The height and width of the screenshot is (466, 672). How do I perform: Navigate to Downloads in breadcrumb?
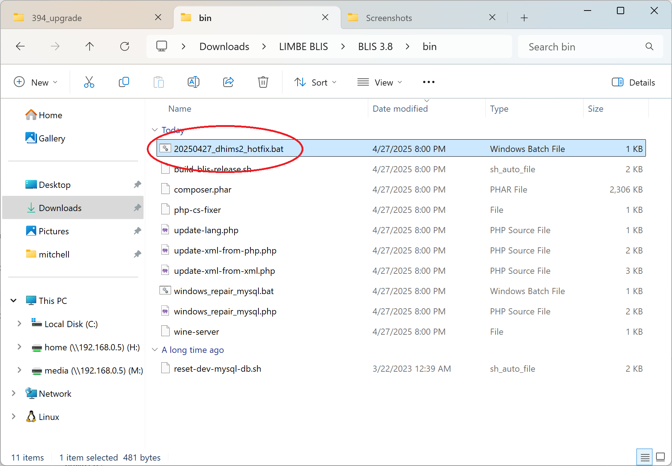(x=224, y=46)
